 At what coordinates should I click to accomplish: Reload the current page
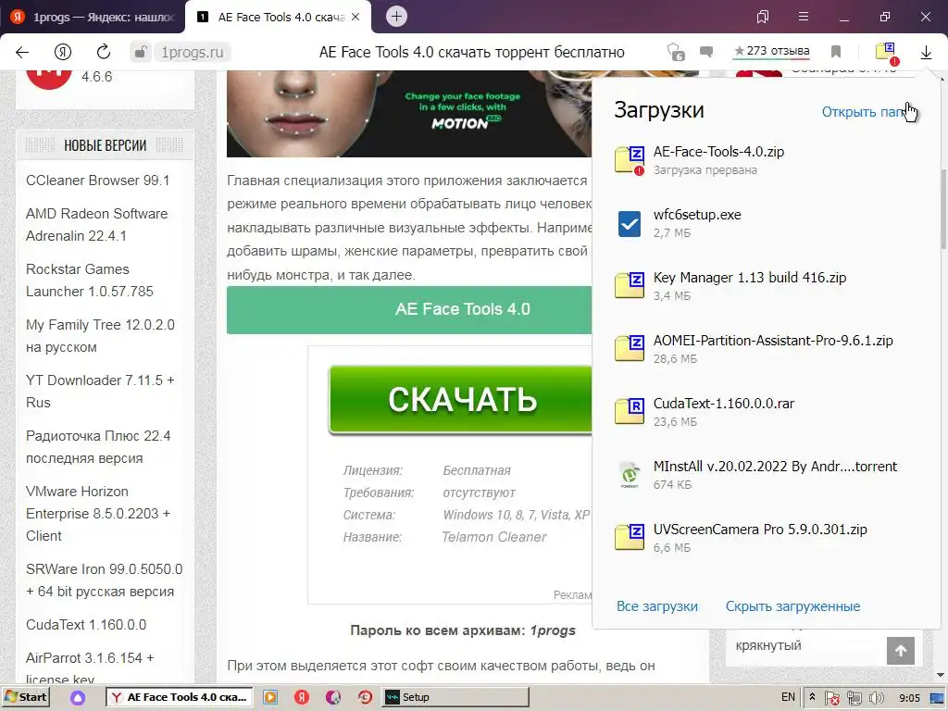pos(104,53)
